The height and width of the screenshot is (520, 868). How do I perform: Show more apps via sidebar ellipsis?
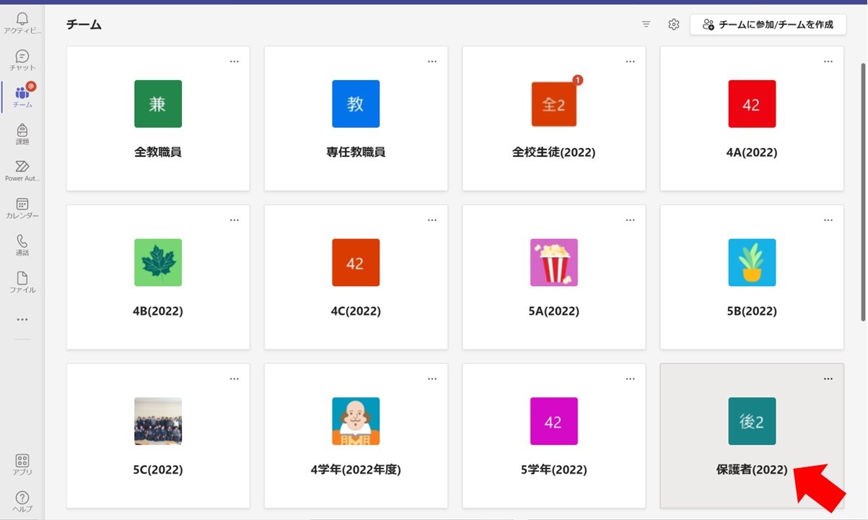pyautogui.click(x=22, y=319)
